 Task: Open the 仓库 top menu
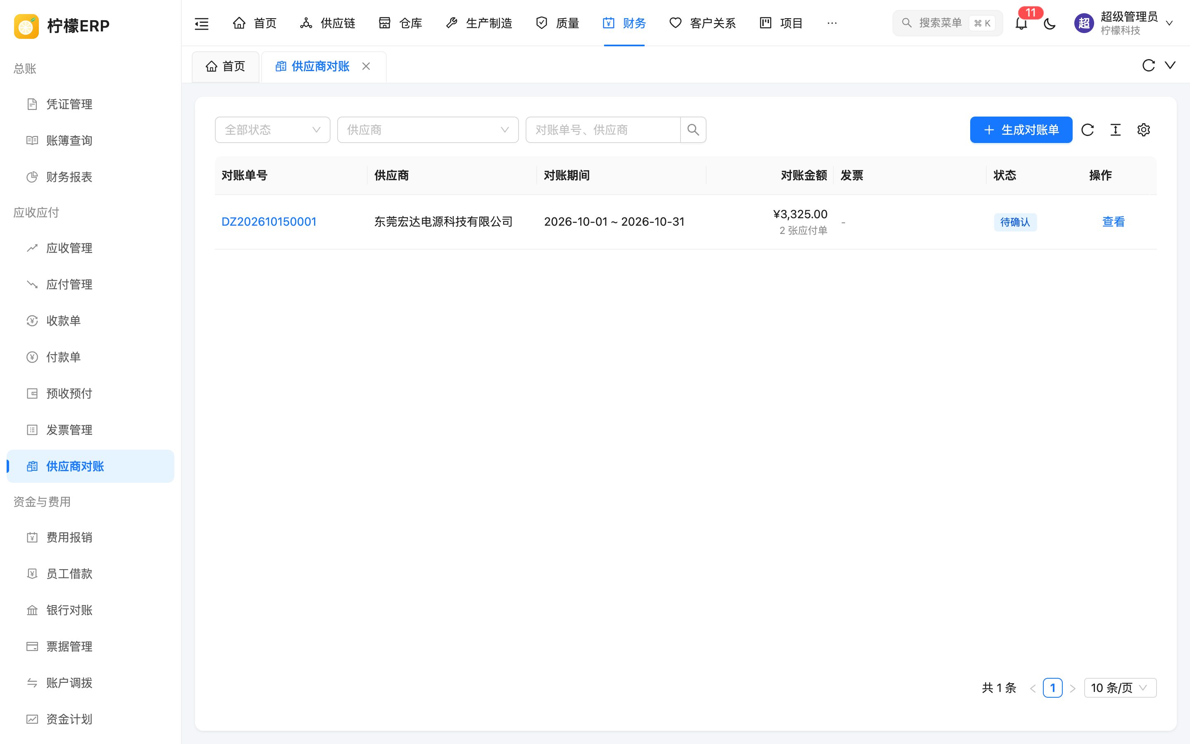click(x=400, y=23)
